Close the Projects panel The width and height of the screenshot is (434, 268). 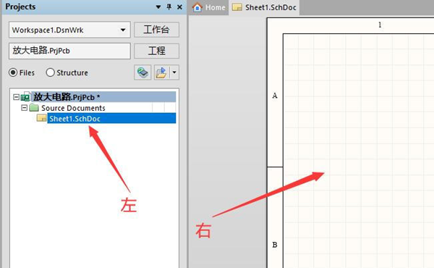179,7
